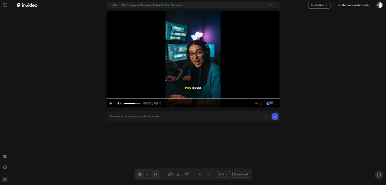The width and height of the screenshot is (386, 185).
Task: Submit command with blue arrow button
Action: (x=275, y=116)
